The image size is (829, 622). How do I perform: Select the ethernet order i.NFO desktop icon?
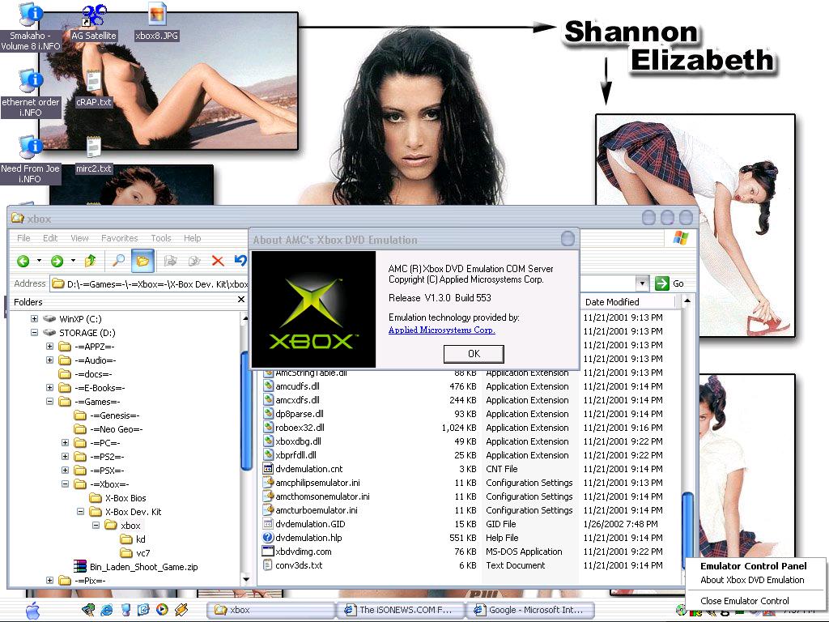click(30, 94)
